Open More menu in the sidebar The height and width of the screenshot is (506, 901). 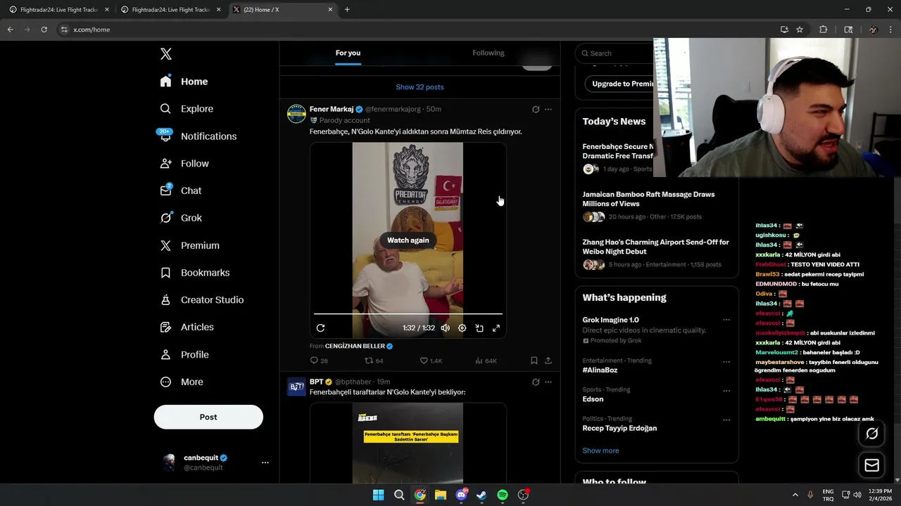(182, 382)
